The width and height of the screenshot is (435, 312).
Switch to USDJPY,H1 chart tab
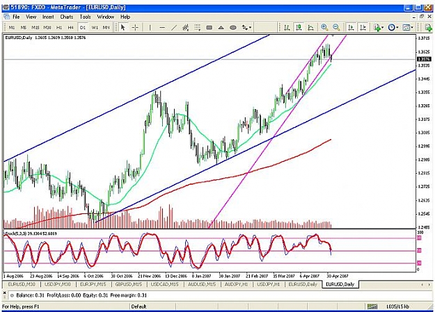click(x=269, y=284)
